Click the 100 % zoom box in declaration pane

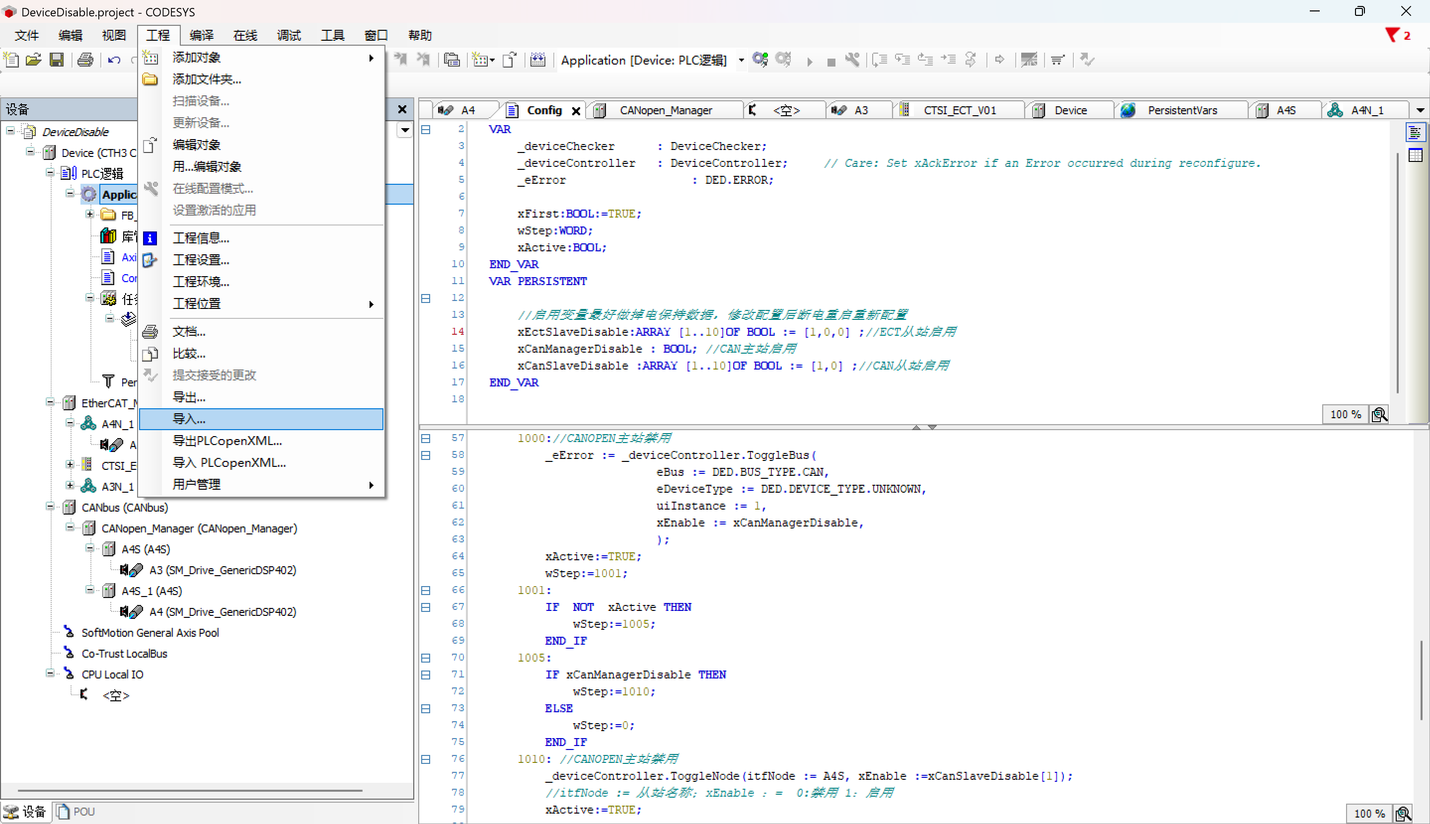(x=1345, y=415)
